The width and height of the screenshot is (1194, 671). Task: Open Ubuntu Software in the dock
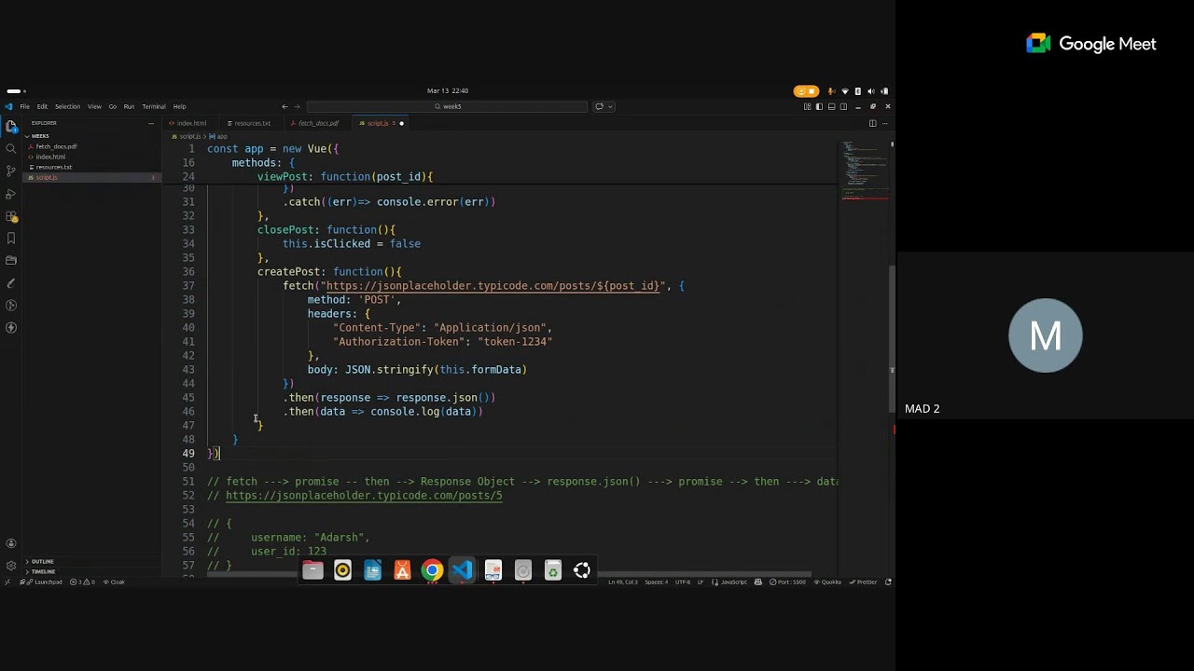(x=402, y=570)
